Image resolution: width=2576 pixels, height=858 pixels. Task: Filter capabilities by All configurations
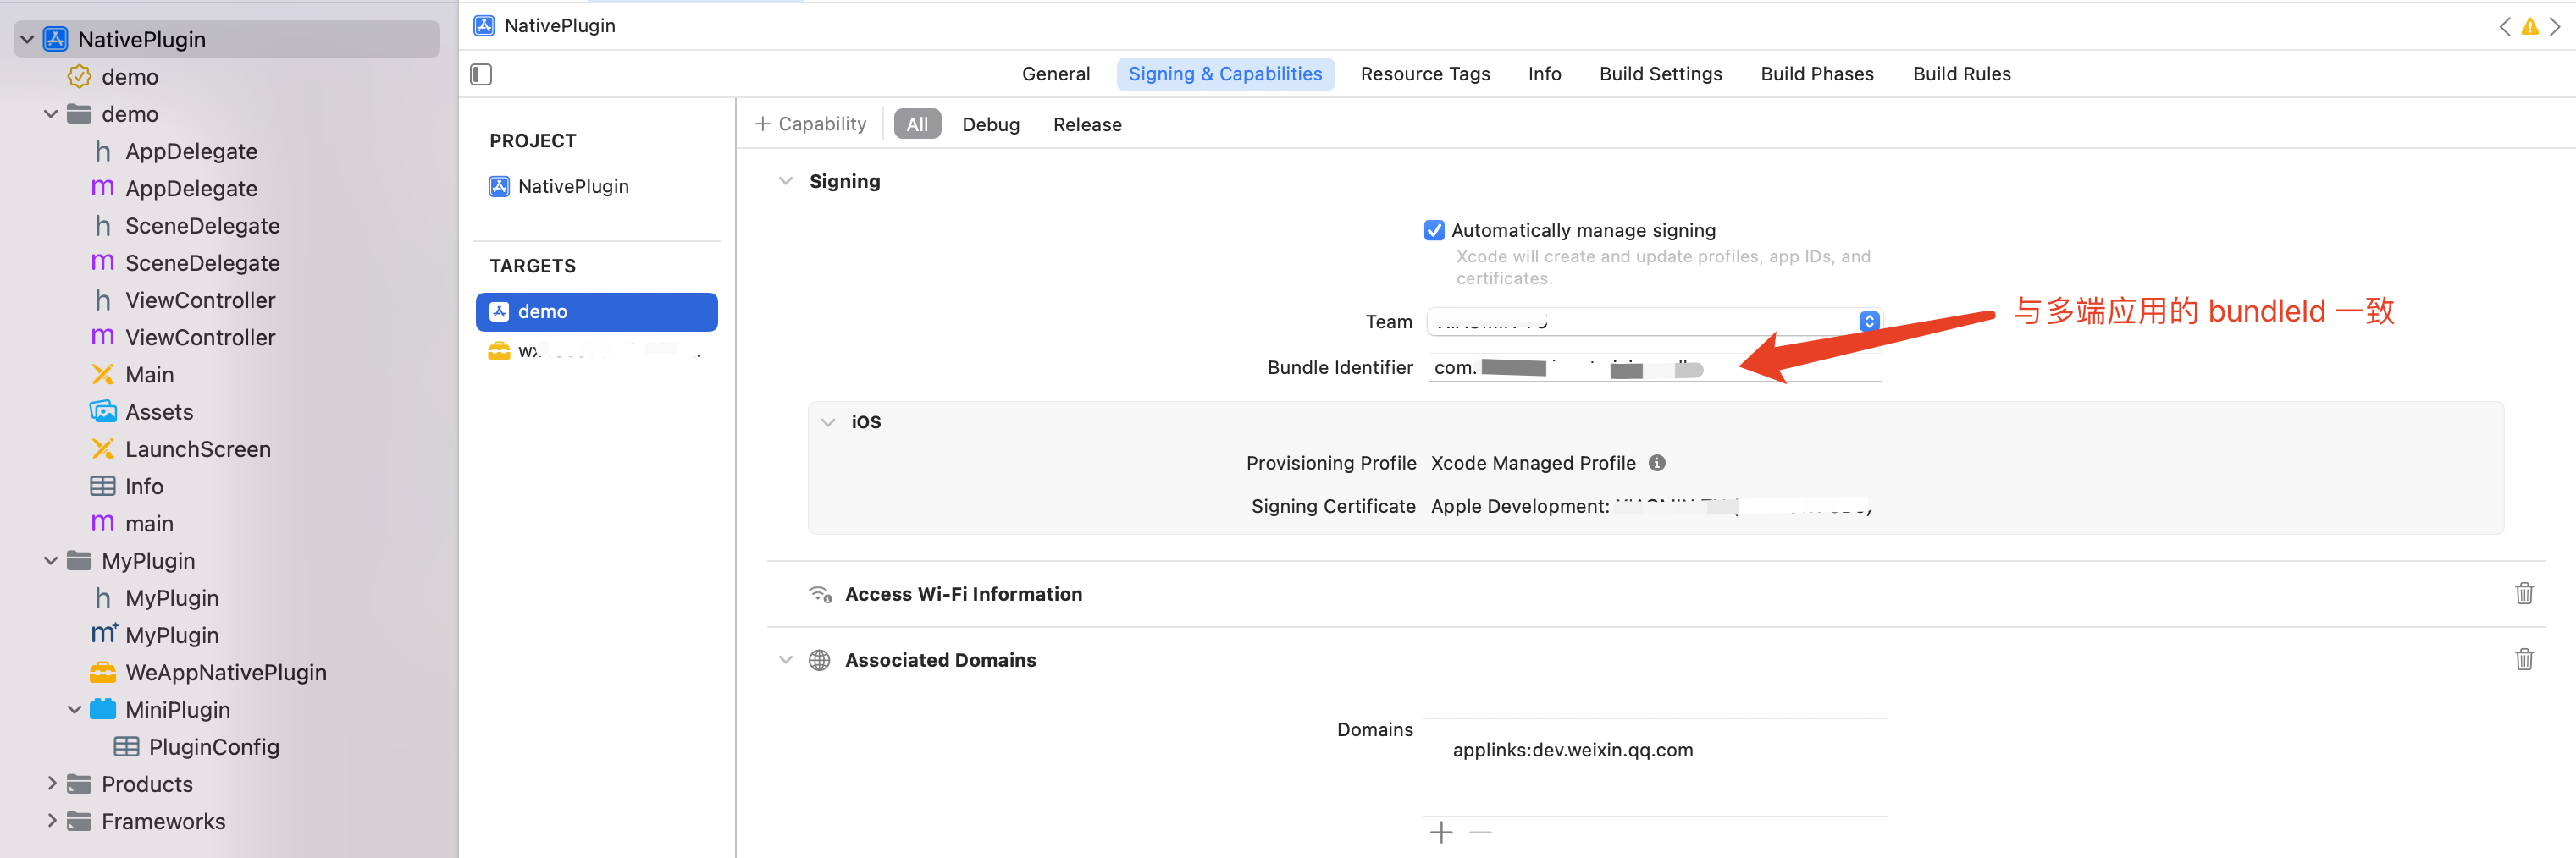(917, 125)
